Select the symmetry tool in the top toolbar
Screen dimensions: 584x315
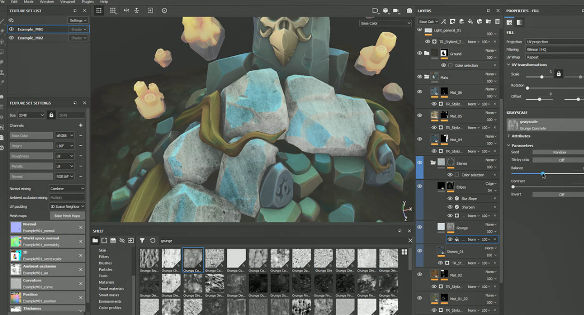(127, 11)
